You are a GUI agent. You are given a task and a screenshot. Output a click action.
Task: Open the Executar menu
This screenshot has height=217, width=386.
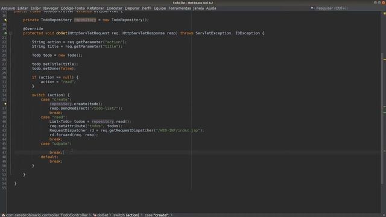pos(114,8)
